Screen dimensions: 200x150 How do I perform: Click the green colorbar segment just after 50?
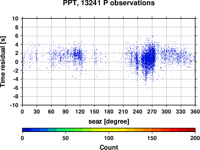[x=70, y=130]
